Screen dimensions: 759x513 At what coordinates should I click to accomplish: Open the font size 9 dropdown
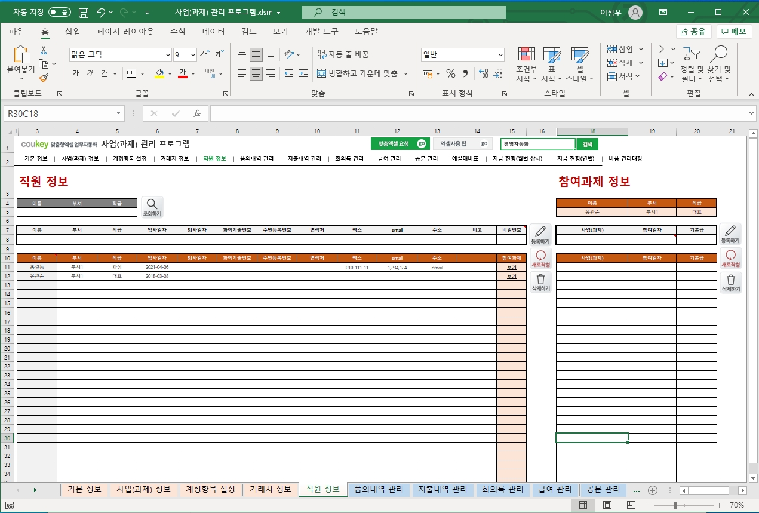[x=193, y=54]
